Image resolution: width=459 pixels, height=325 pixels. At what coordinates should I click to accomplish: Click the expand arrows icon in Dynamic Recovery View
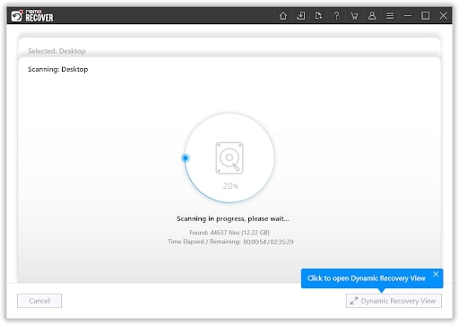click(x=354, y=301)
